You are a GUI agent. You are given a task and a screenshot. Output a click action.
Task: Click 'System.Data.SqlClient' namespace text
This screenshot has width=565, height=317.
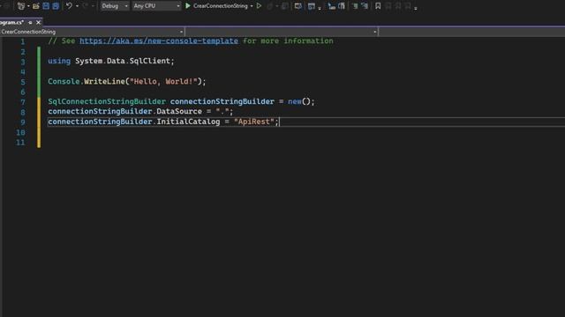point(123,61)
